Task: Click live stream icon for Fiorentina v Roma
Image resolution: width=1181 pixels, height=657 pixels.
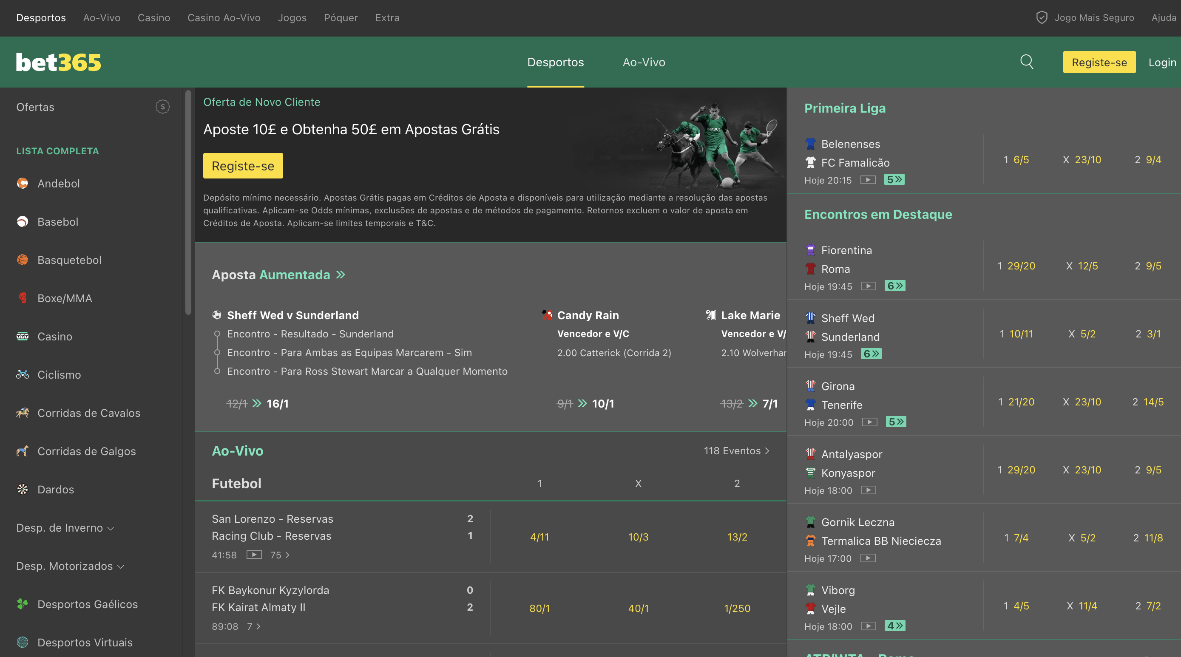Action: 869,286
